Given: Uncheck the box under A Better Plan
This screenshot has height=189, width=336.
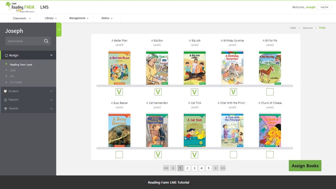Looking at the screenshot, I should [x=119, y=92].
